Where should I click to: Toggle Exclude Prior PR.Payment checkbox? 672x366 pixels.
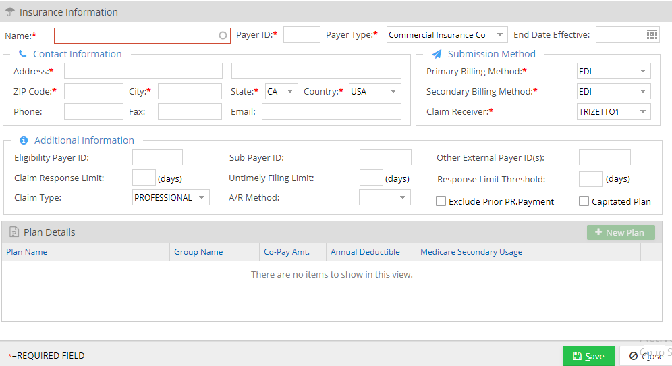click(x=441, y=201)
